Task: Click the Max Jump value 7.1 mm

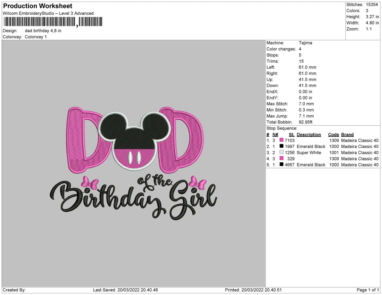Action: coord(306,116)
